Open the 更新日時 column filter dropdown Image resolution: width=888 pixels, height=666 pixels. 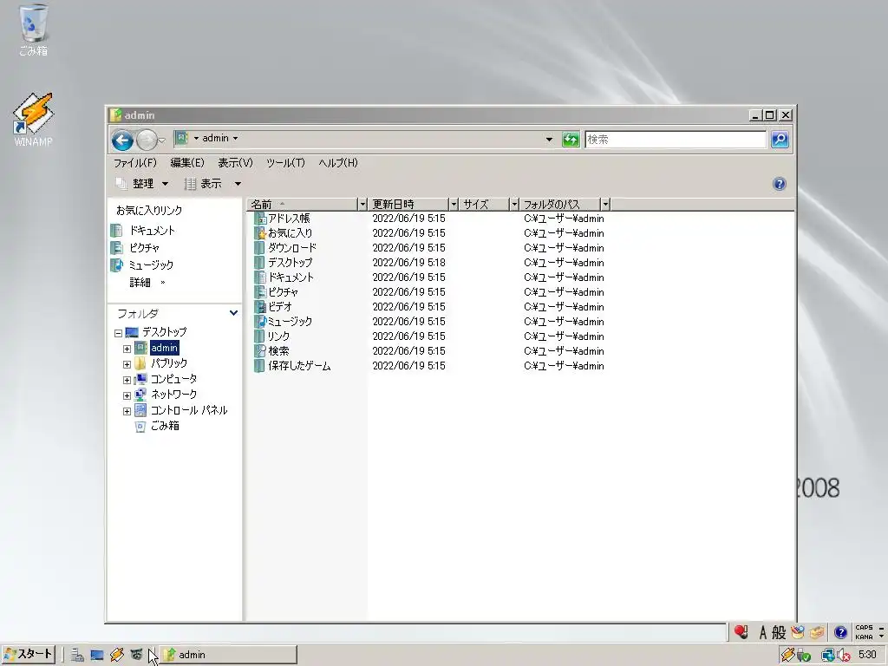[x=453, y=204]
